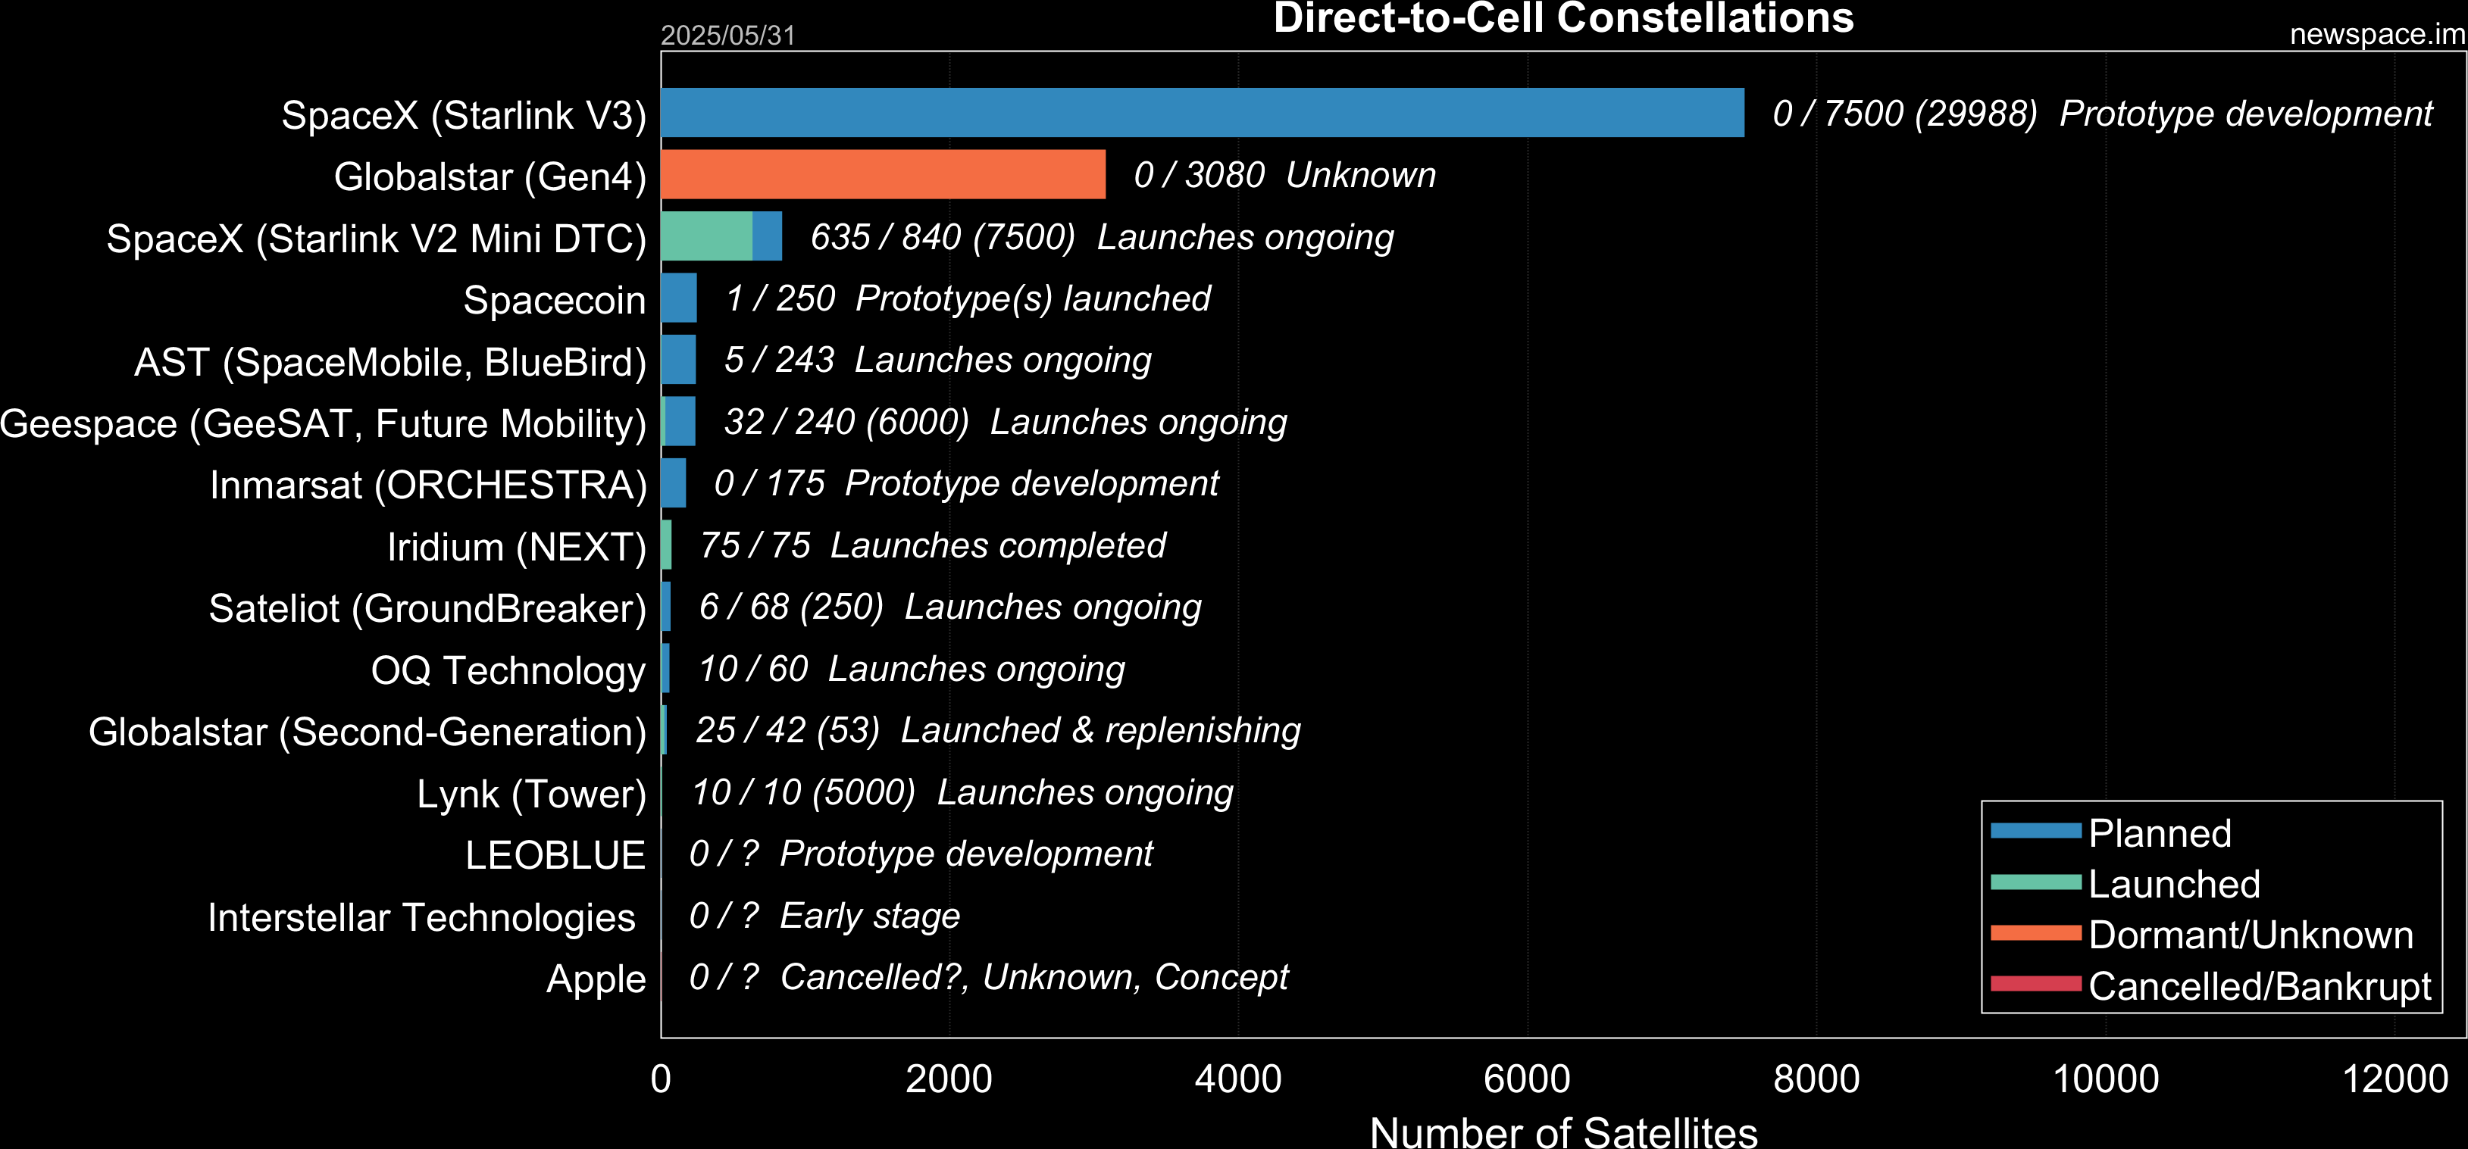The image size is (2468, 1149).
Task: Click the Cancelled/Bankrupt legend label
Action: click(x=2259, y=987)
